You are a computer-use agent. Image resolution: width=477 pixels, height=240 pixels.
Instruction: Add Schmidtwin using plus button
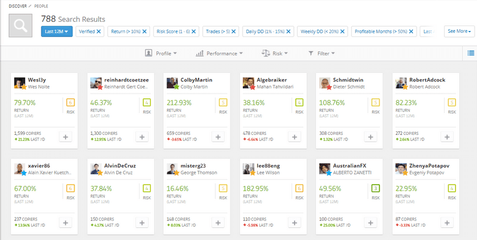pyautogui.click(x=370, y=137)
